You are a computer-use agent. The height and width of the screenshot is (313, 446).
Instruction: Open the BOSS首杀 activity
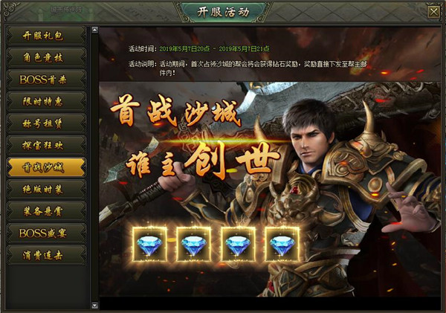click(46, 80)
